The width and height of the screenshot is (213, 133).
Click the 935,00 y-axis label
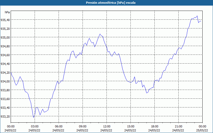click(5, 38)
